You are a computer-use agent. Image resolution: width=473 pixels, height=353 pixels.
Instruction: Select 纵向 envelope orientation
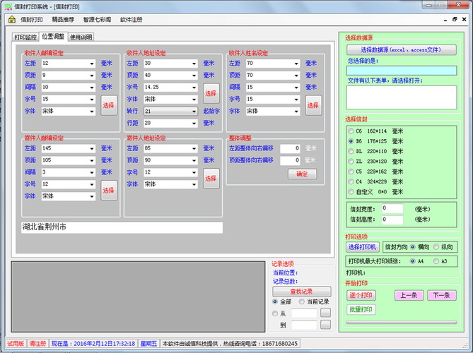click(x=436, y=247)
